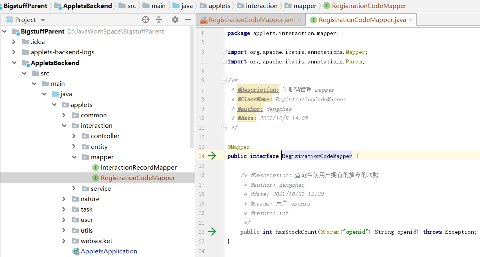
Task: Select RegistrationCodeMapper in project tree
Action: click(x=138, y=178)
